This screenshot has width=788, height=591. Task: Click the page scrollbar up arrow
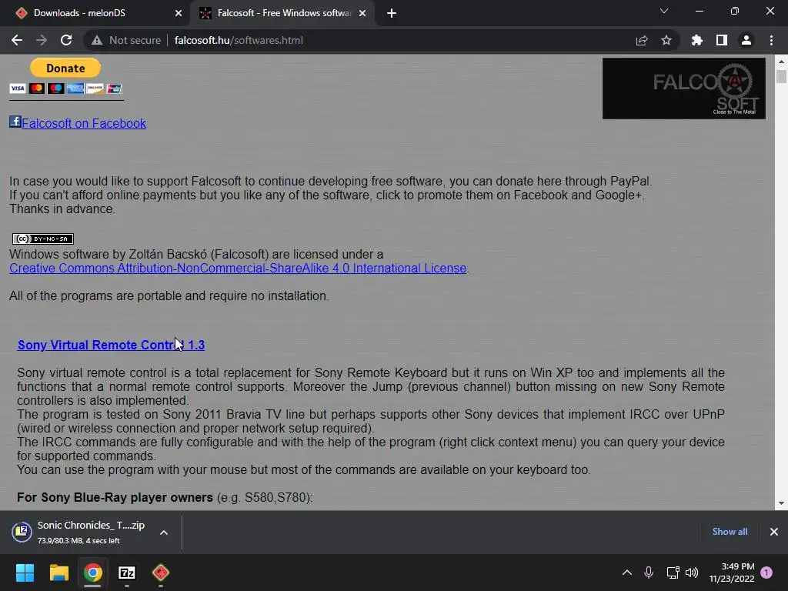[781, 62]
